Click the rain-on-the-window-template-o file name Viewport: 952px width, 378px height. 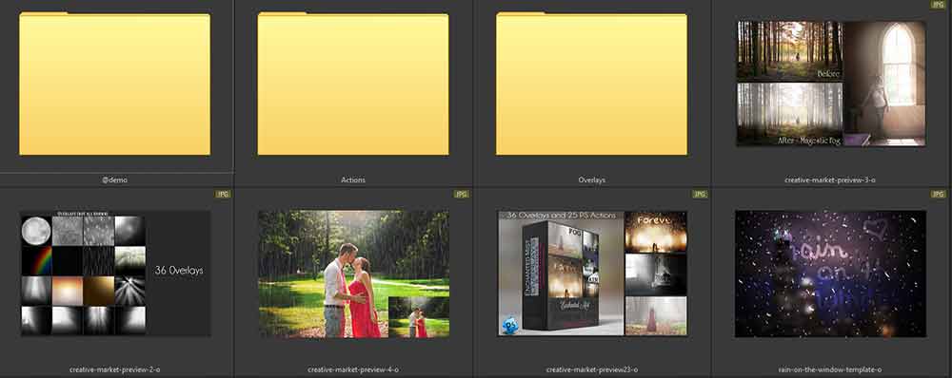click(830, 369)
